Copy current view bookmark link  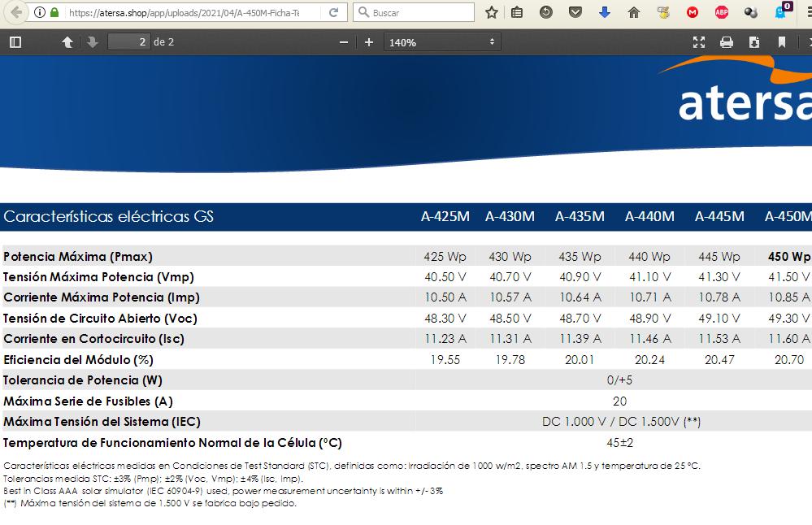pyautogui.click(x=782, y=42)
